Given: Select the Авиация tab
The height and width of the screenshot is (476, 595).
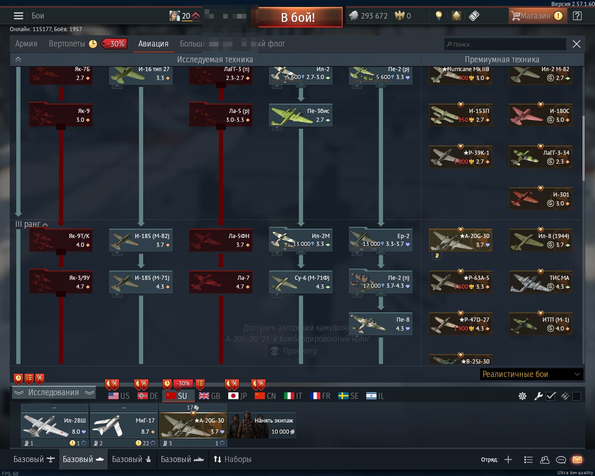Looking at the screenshot, I should tap(153, 44).
